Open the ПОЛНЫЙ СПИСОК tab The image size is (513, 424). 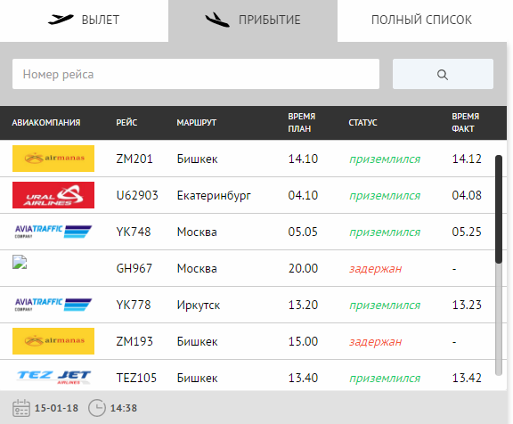pyautogui.click(x=422, y=20)
